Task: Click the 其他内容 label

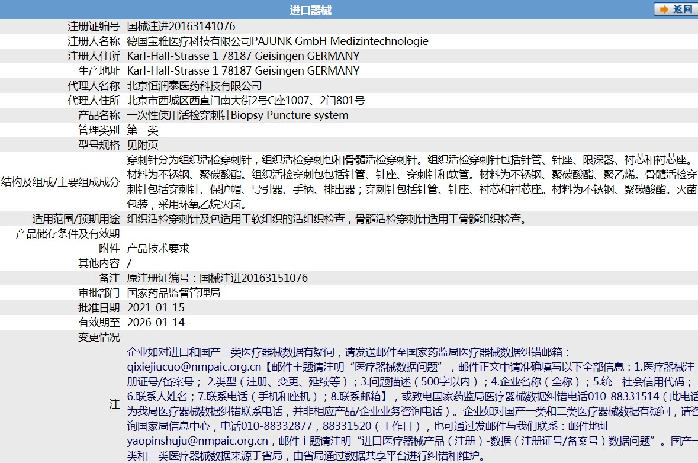Action: (99, 263)
